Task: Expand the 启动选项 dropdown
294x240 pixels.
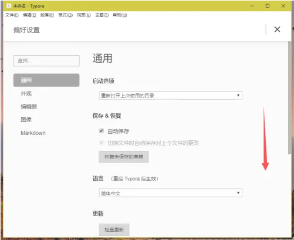Action: tap(171, 96)
